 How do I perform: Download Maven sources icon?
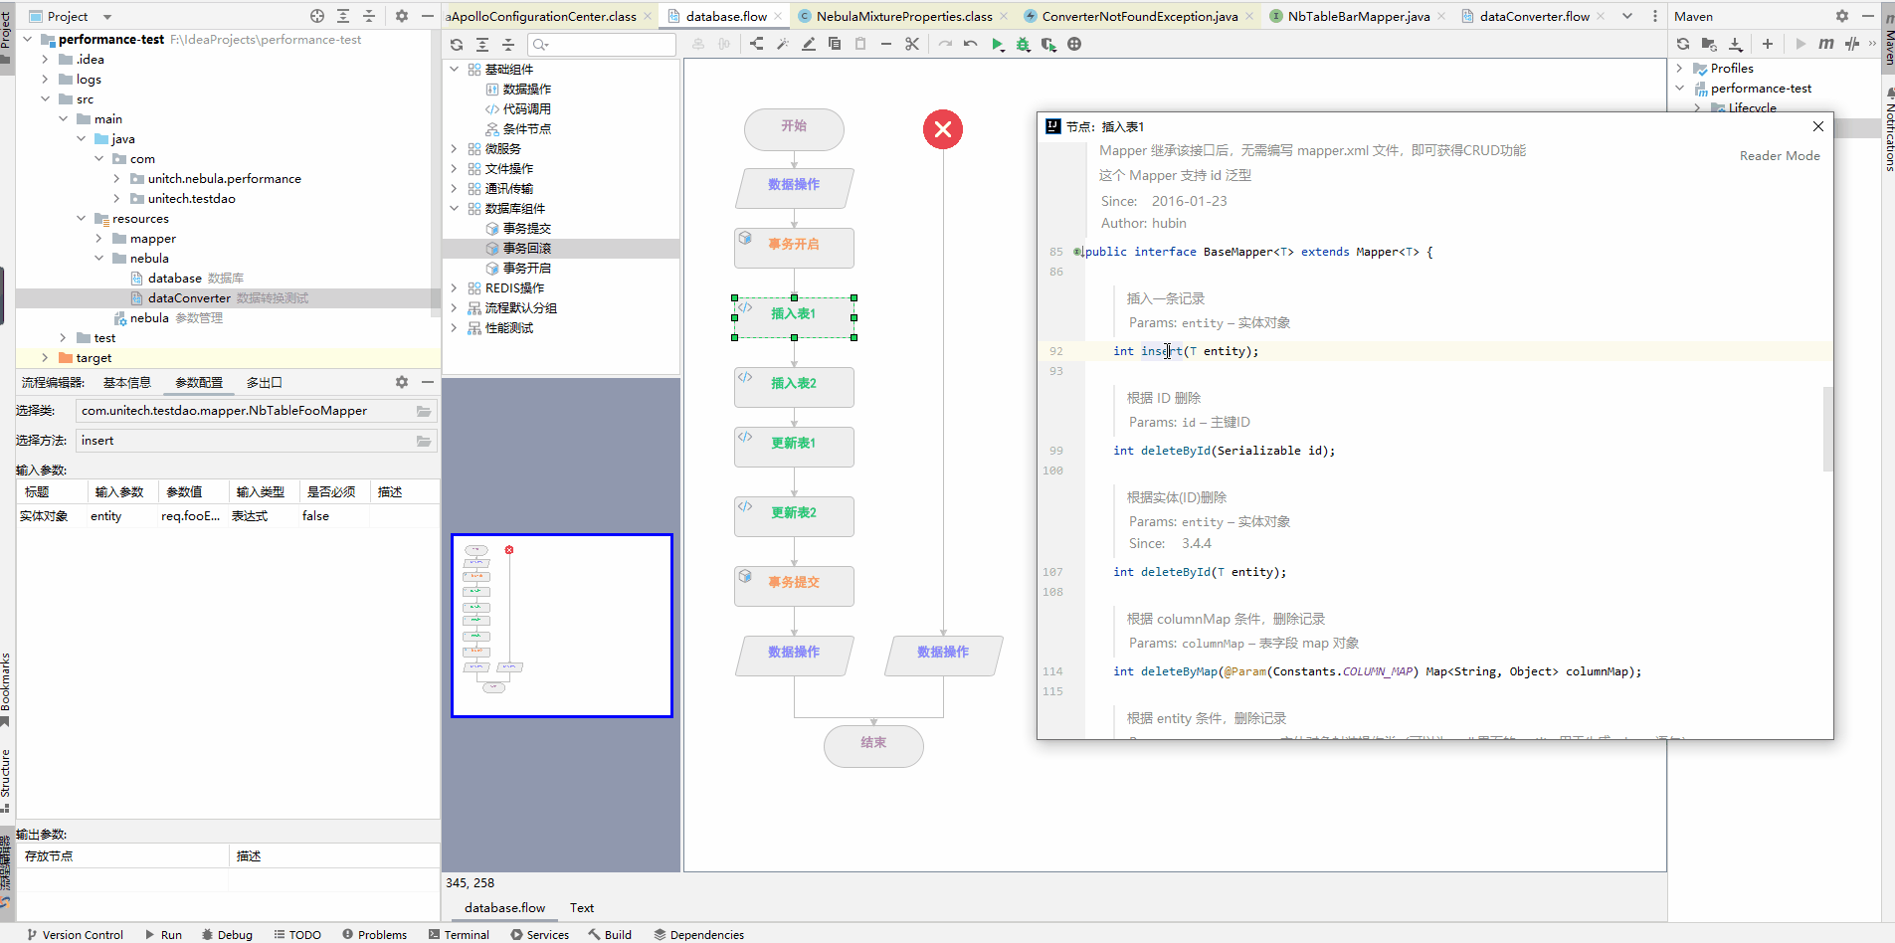tap(1735, 44)
